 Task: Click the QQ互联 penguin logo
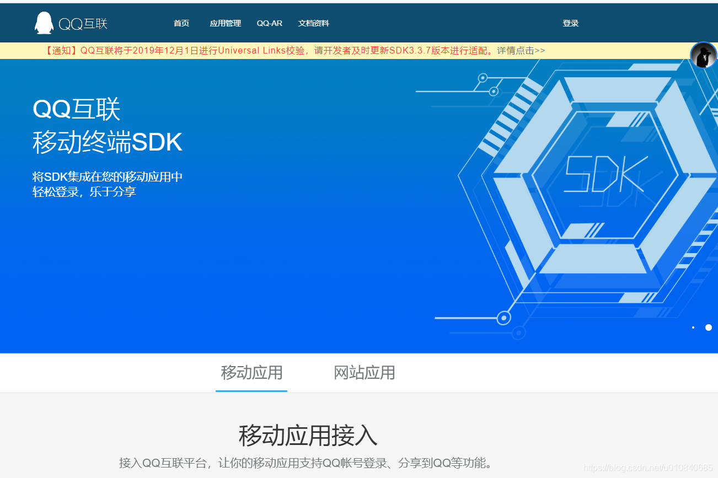pos(71,23)
